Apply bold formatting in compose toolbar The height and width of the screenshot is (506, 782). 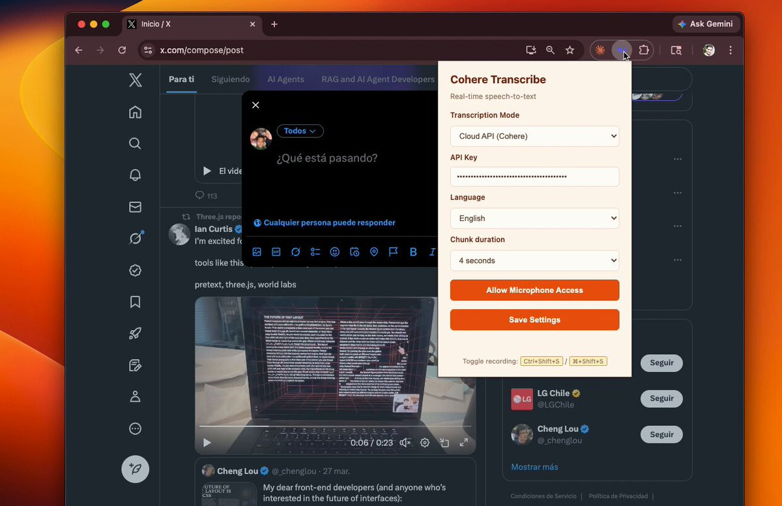click(x=413, y=252)
